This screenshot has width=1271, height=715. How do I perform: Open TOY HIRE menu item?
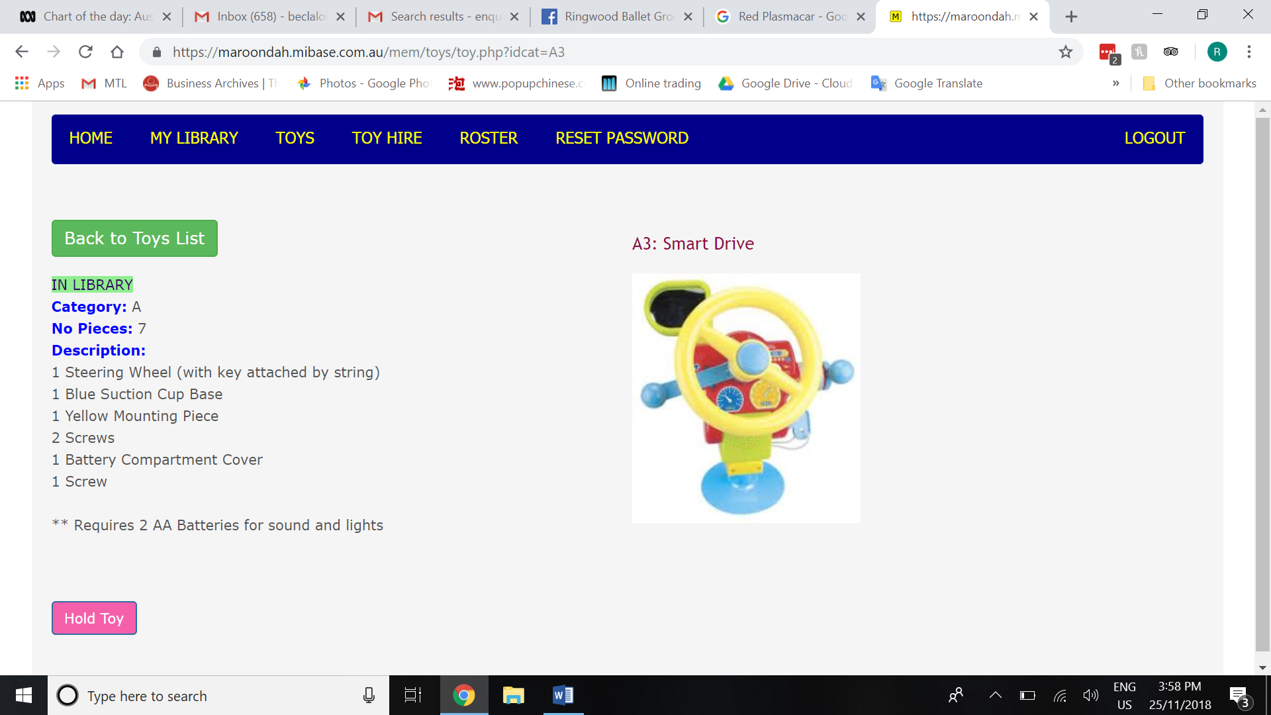pos(387,138)
